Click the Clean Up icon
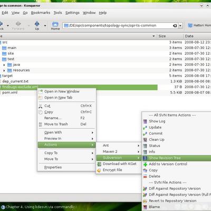 click(145, 140)
